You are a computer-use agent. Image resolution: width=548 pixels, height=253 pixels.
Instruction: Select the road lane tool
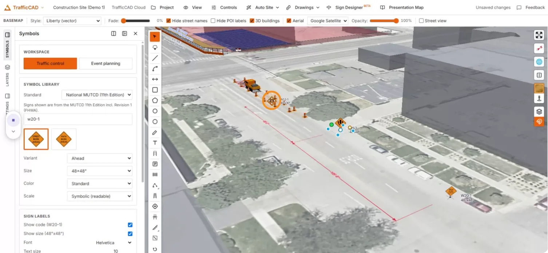point(155,196)
